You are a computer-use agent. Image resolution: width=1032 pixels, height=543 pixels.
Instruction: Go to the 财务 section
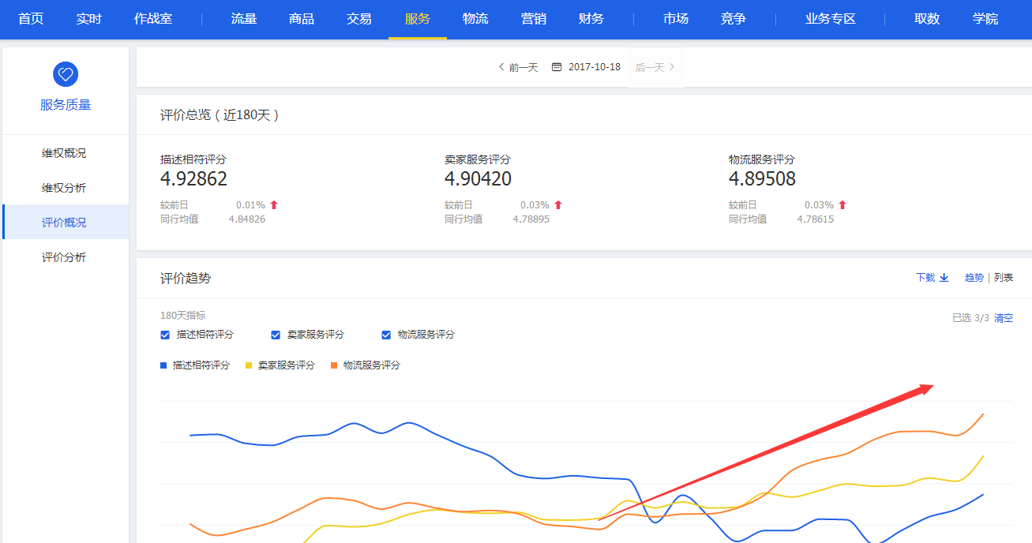point(591,19)
